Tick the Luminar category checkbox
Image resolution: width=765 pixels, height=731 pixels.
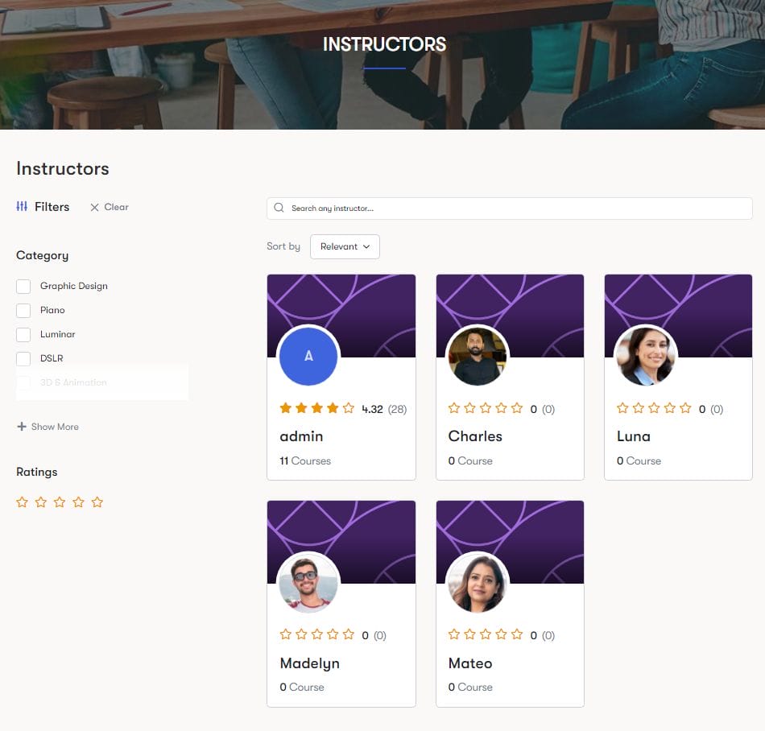(x=23, y=335)
